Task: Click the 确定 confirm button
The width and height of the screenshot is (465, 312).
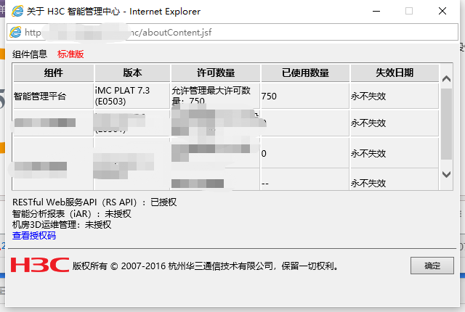Action: 432,266
